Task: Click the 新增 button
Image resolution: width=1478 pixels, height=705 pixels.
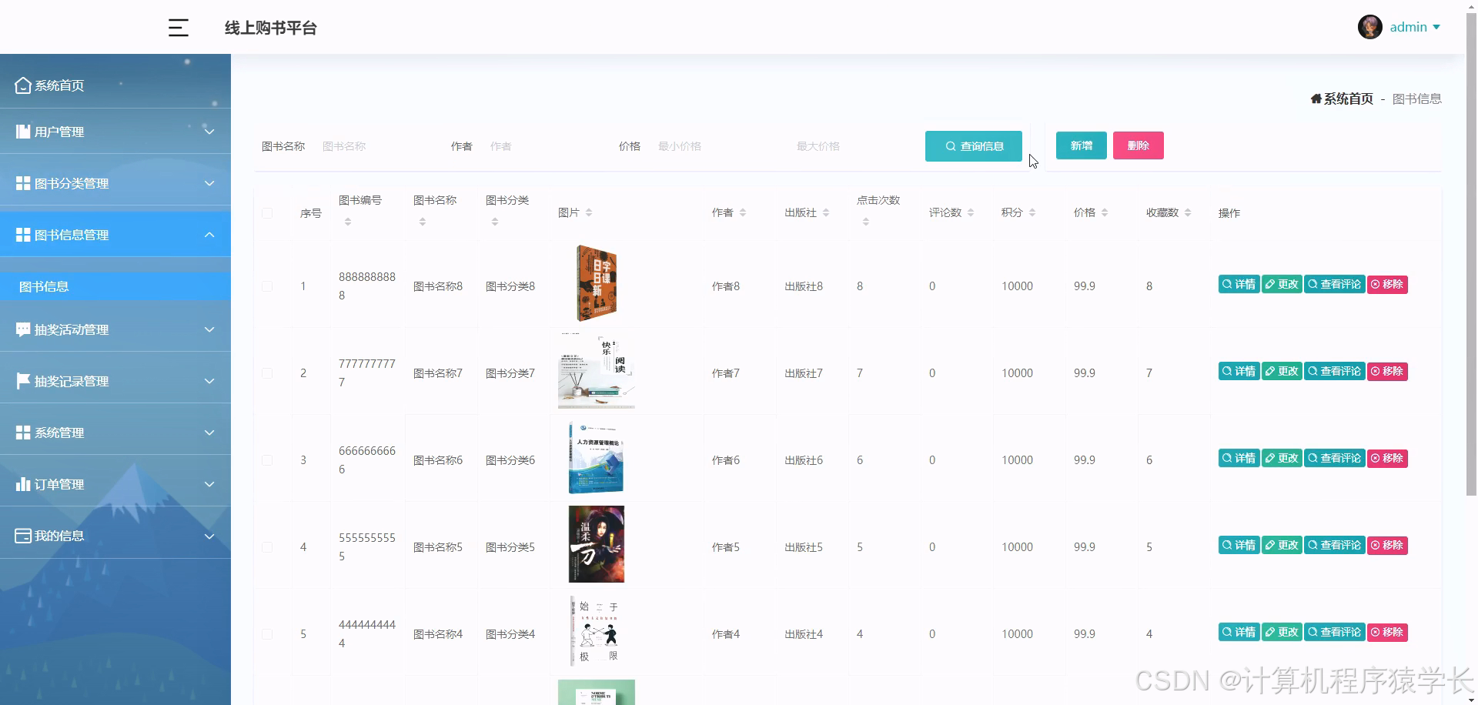Action: point(1081,145)
